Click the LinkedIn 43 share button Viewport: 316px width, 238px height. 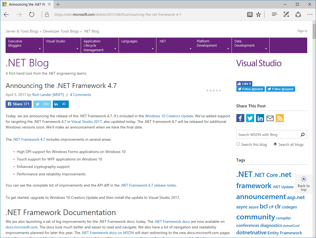[x=61, y=104]
